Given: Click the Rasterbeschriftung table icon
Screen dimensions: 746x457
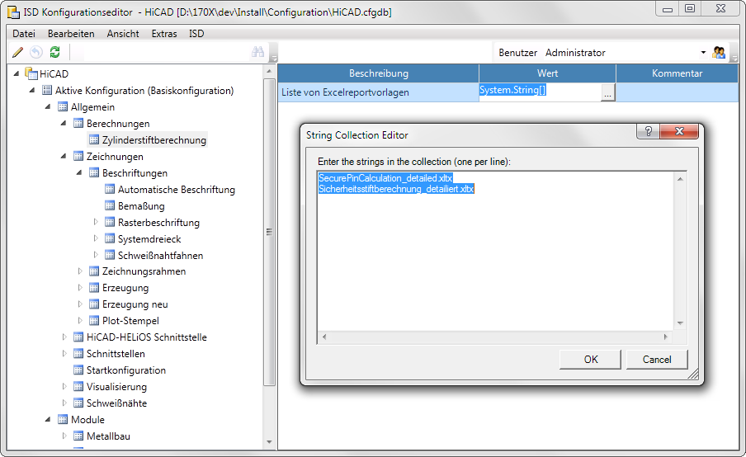Looking at the screenshot, I should point(110,222).
